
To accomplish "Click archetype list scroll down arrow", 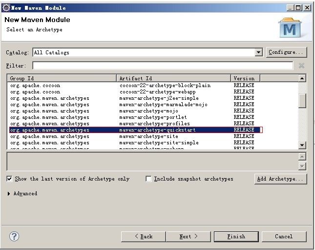I will click(302, 145).
